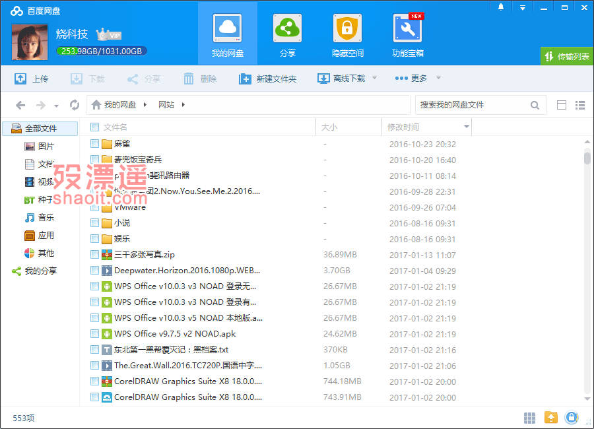Click the video icon of Deepwater.Horizon
Screen dimensions: 594x429
[107, 271]
